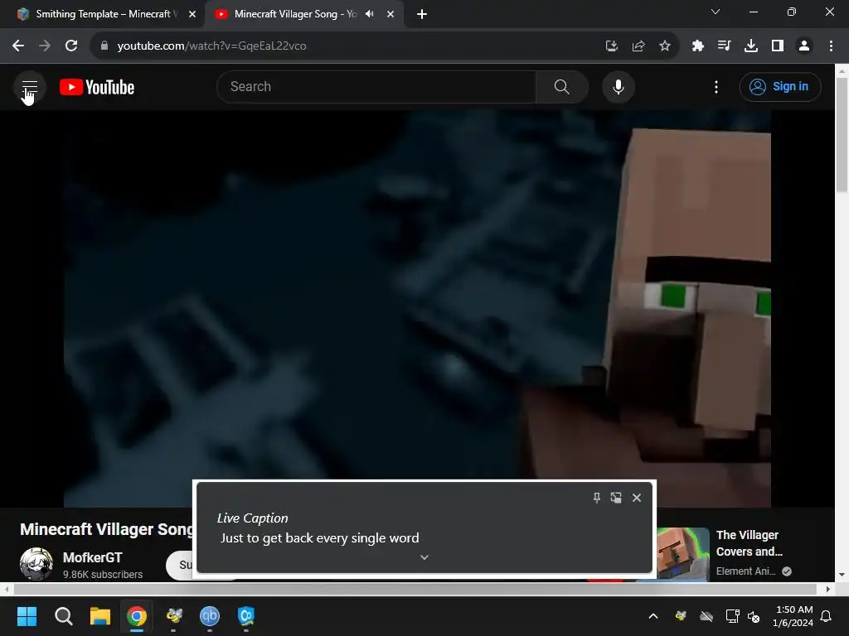Open Chrome downloads

point(751,46)
